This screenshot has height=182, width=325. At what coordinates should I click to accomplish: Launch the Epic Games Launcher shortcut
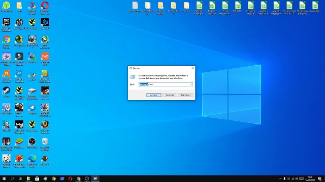pos(7,25)
